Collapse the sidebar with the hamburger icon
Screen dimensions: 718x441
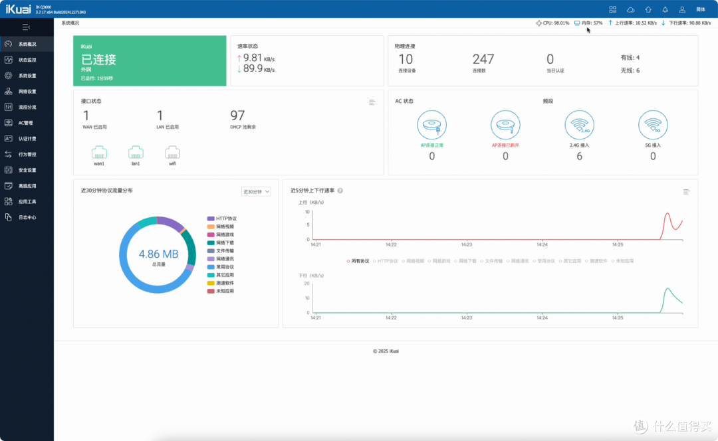(x=26, y=27)
